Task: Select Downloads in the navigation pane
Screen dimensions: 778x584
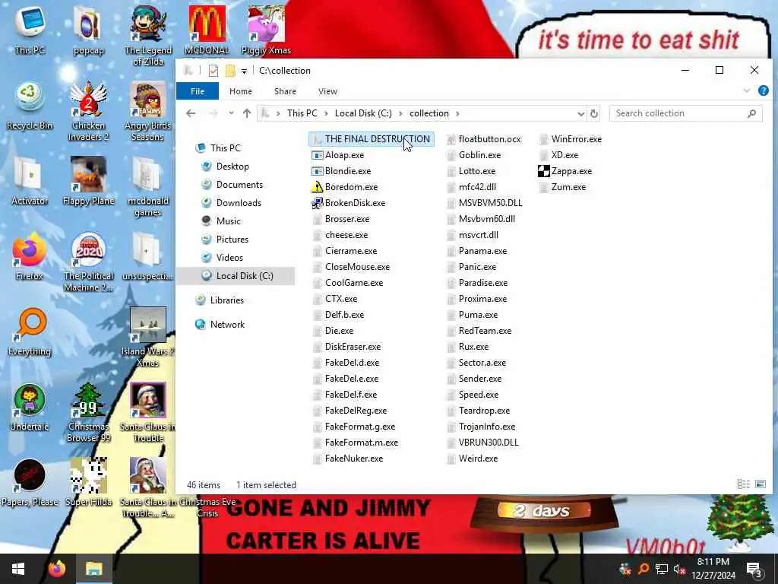Action: [238, 202]
